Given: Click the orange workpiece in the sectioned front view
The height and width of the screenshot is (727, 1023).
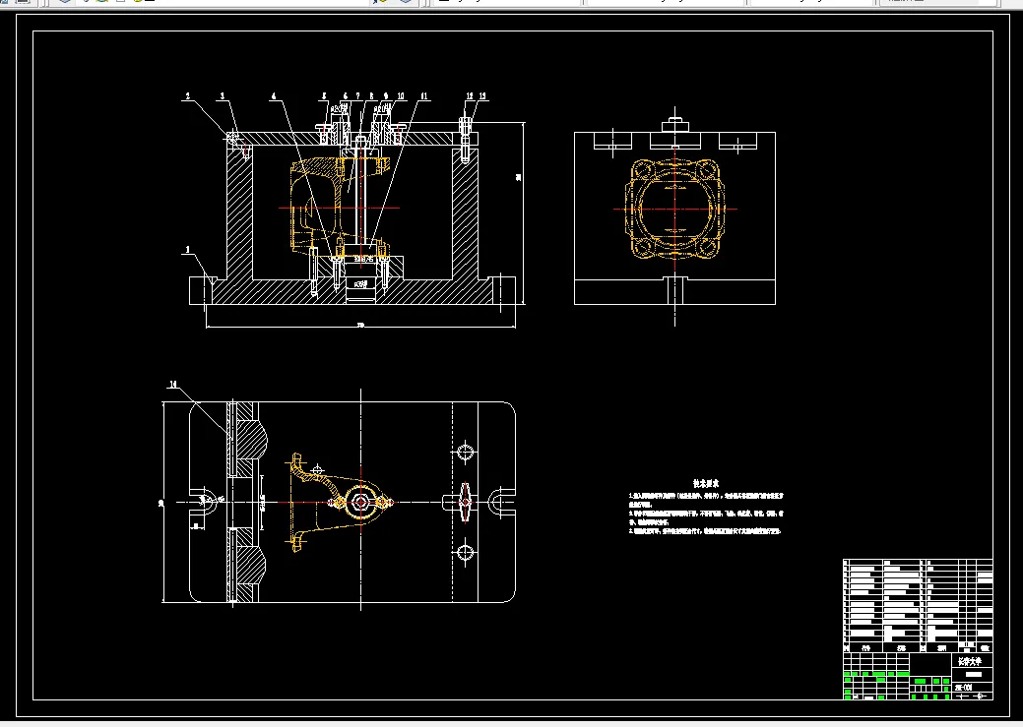Looking at the screenshot, I should point(340,209).
